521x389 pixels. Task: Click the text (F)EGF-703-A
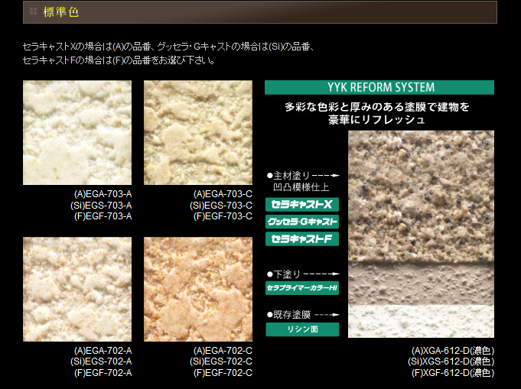click(103, 216)
